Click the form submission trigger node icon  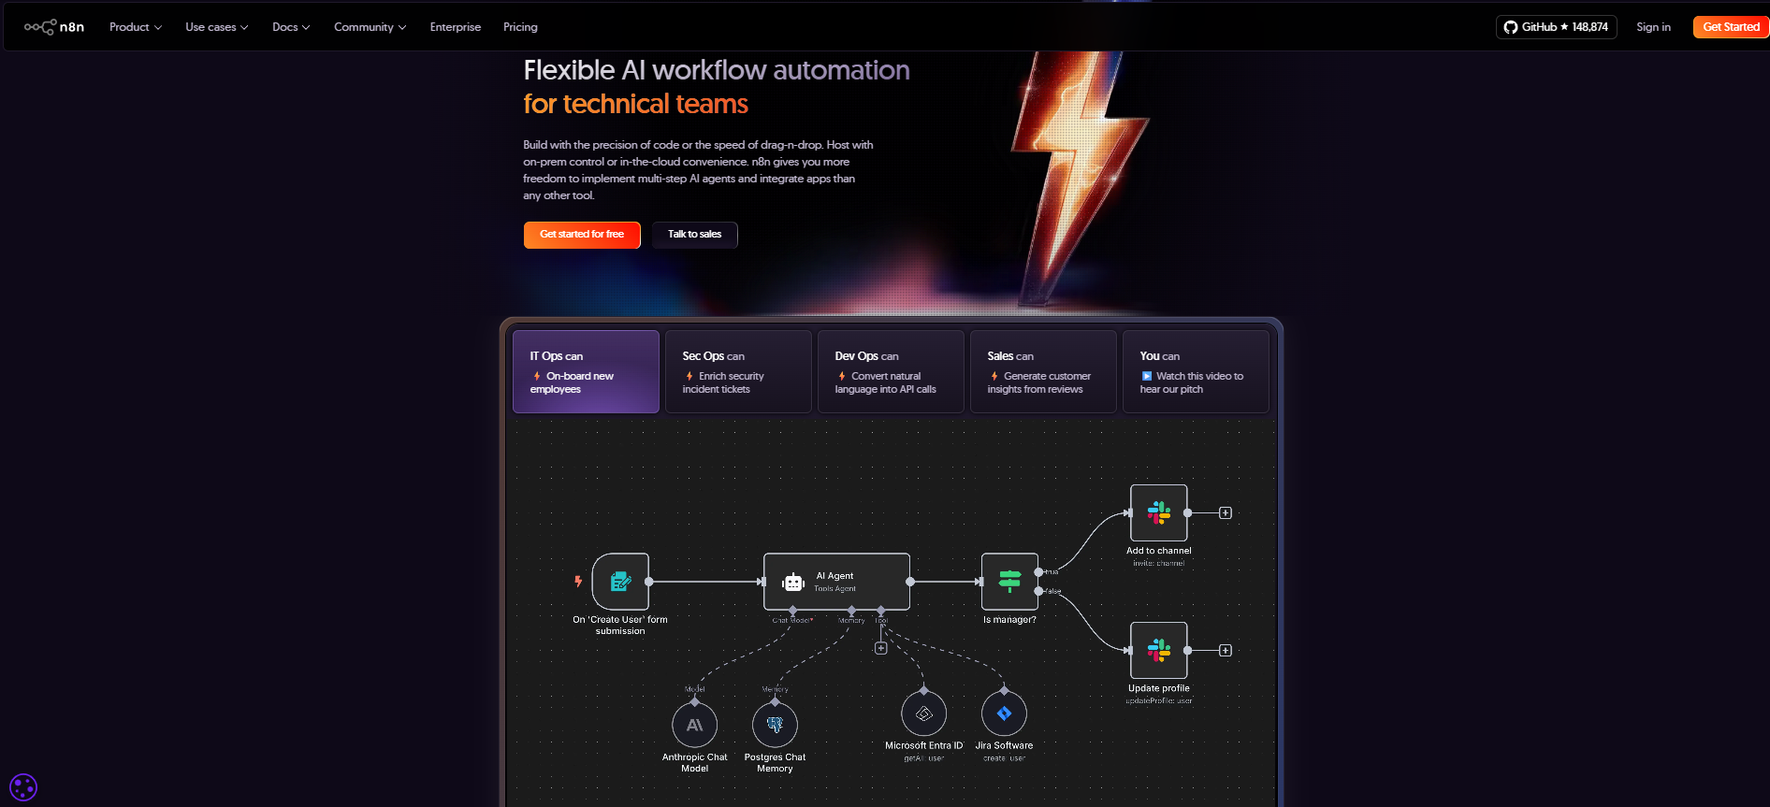point(620,582)
